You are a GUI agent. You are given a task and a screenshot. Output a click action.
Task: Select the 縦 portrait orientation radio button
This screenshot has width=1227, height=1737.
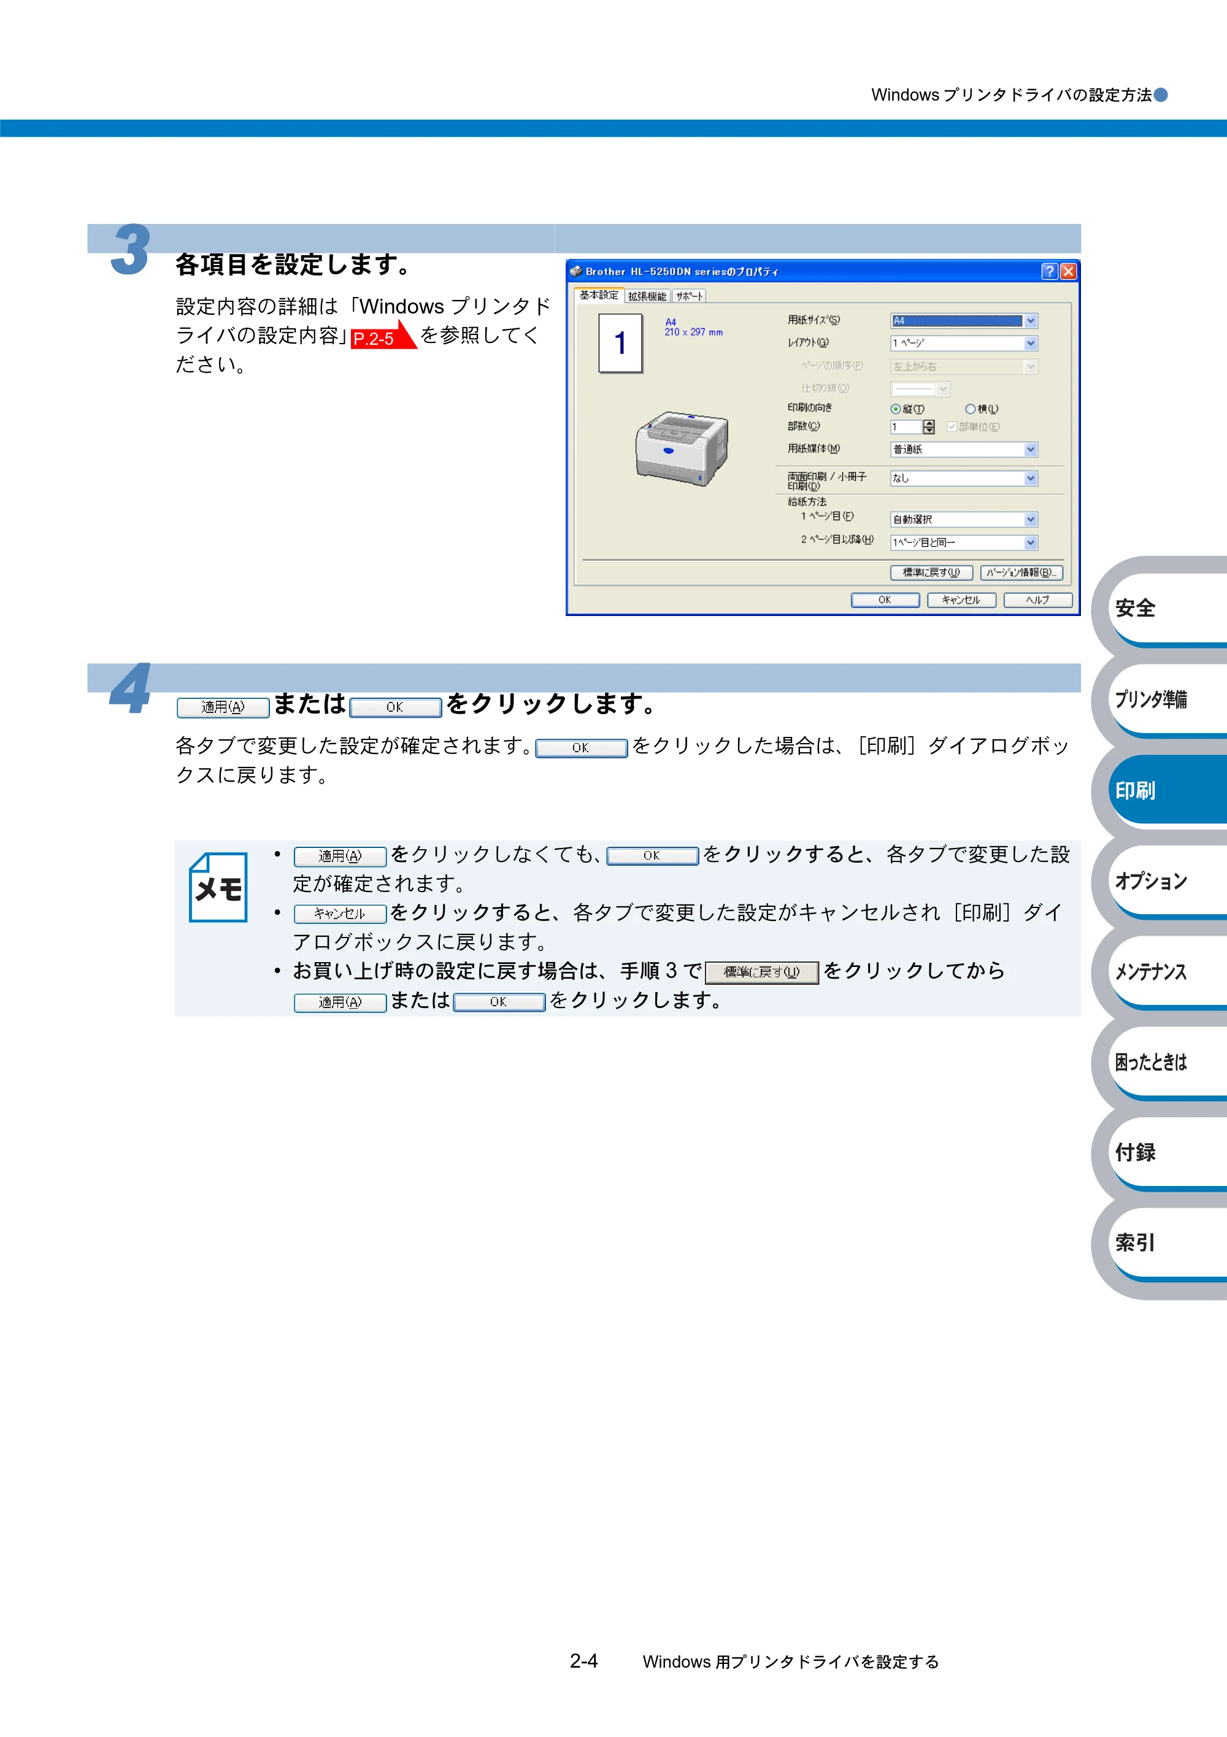(896, 409)
